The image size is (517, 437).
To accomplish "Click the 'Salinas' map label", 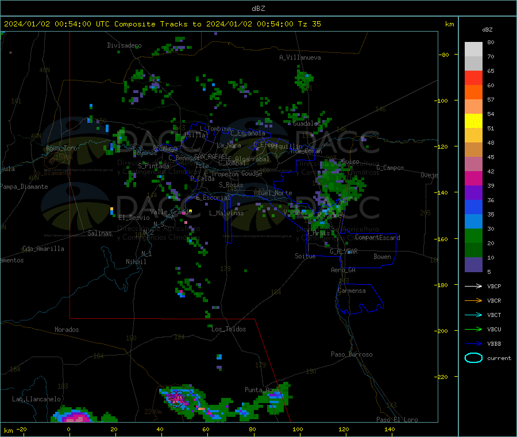I will click(99, 233).
